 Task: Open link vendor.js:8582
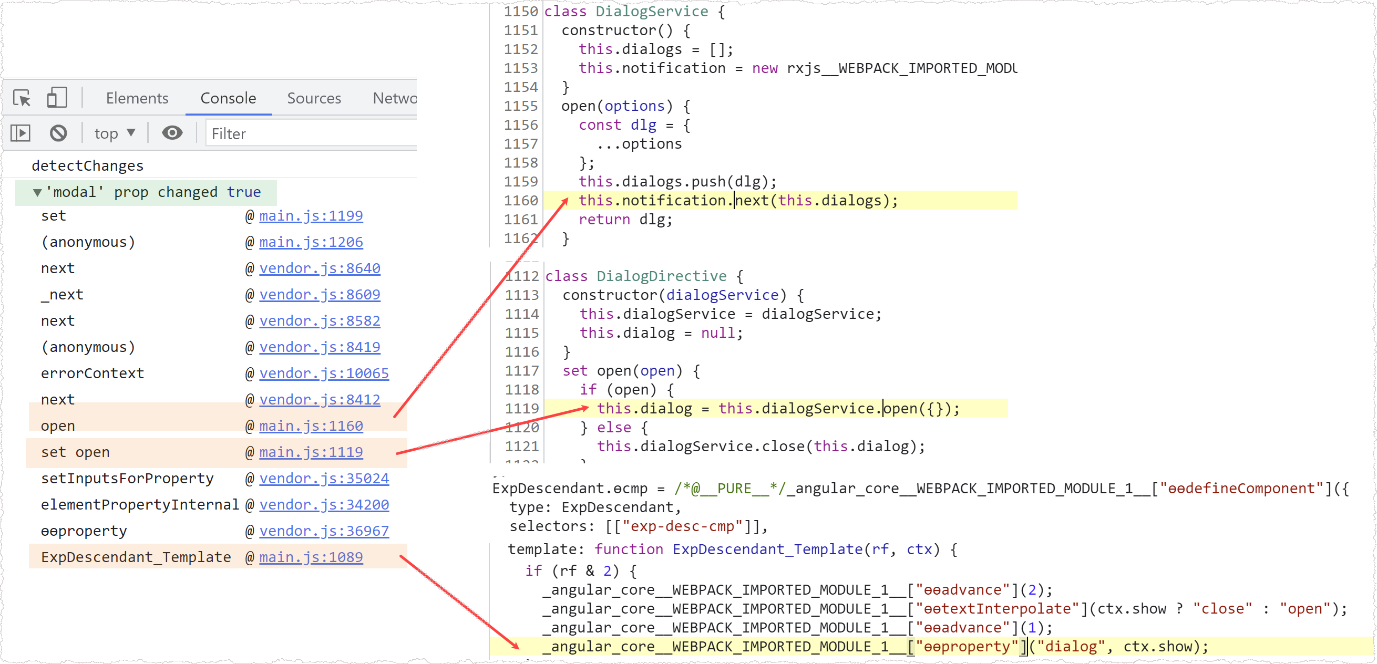(320, 320)
